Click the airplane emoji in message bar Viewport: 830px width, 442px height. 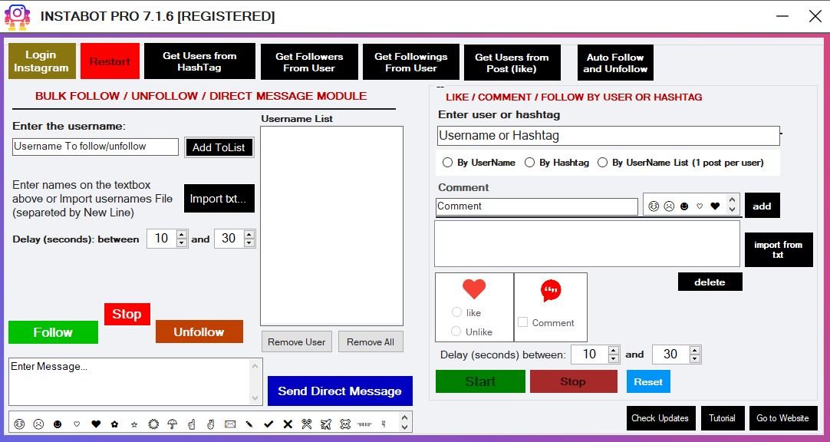point(326,424)
